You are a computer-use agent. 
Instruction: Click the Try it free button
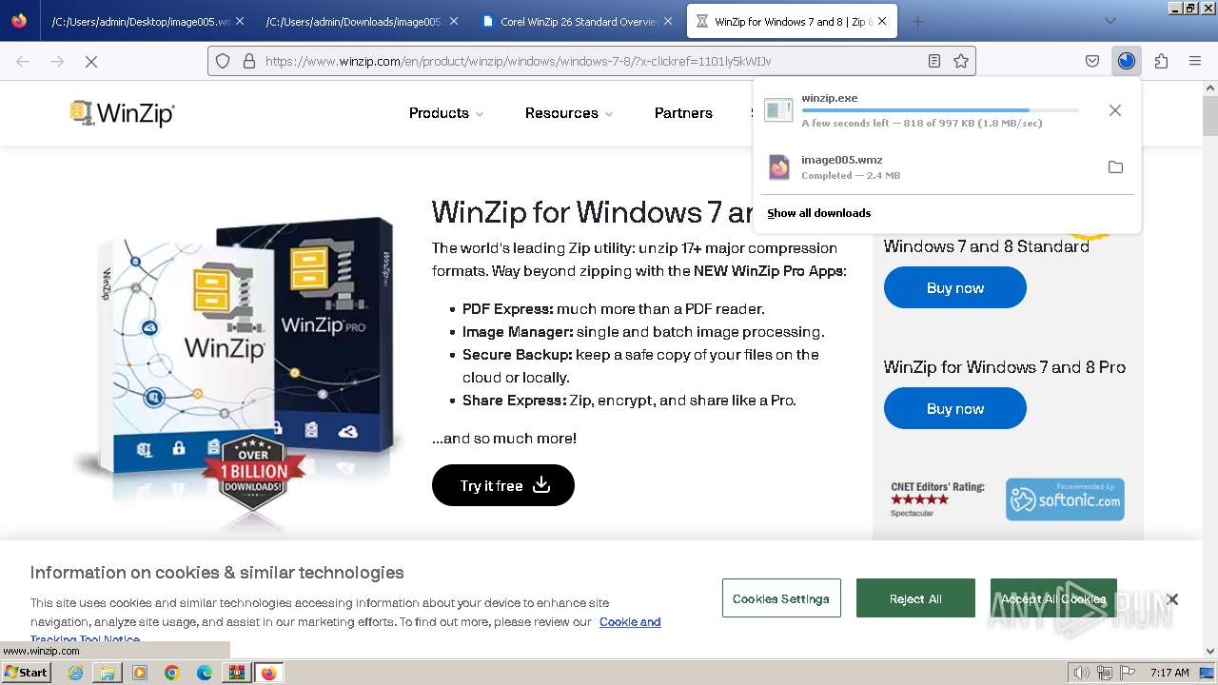click(x=503, y=485)
